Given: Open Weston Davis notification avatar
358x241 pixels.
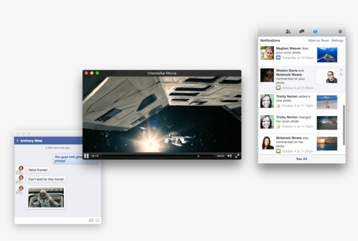Looking at the screenshot, I should coord(267,75).
